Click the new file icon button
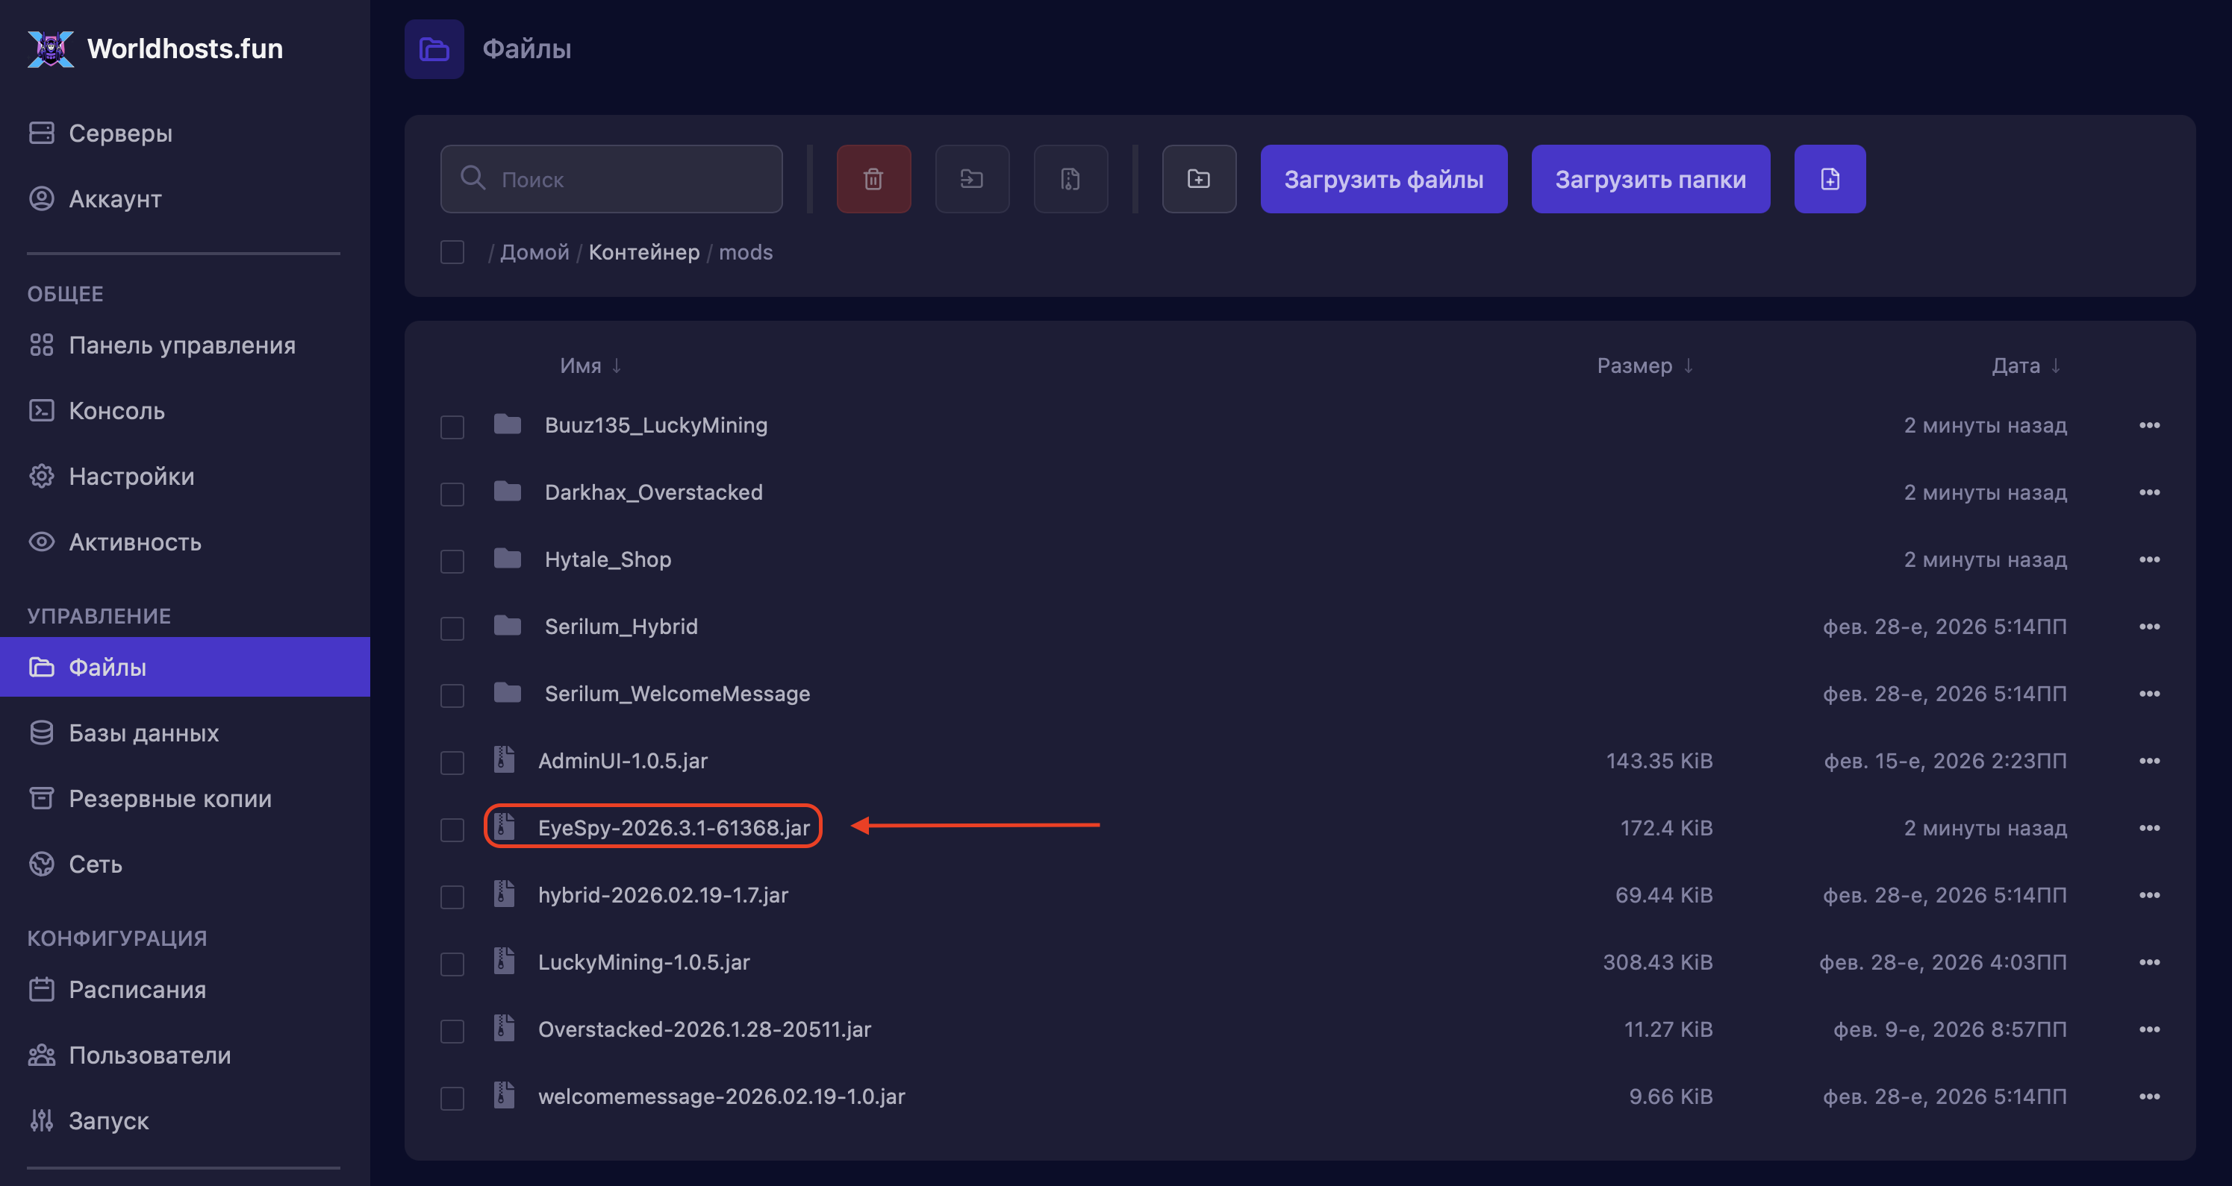Screen dimensions: 2232x1186 [1829, 179]
